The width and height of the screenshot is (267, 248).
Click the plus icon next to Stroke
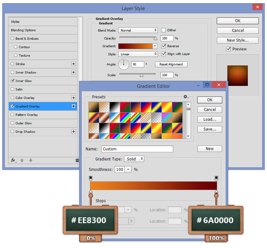(73, 64)
